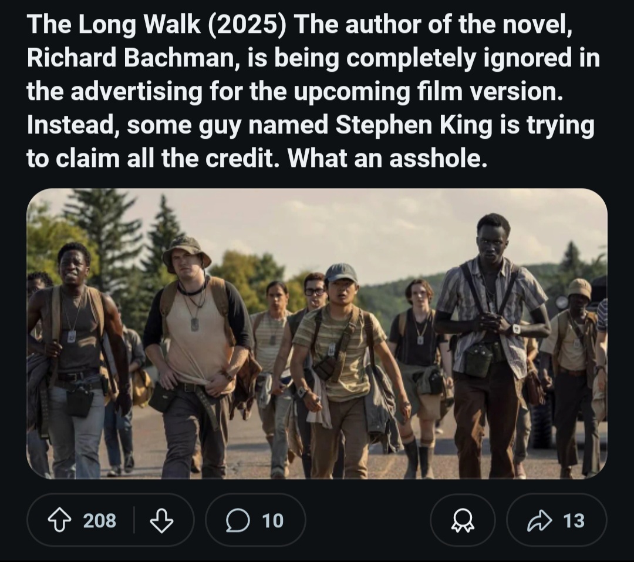Open the post via its title text
This screenshot has height=562, width=634.
point(311,91)
